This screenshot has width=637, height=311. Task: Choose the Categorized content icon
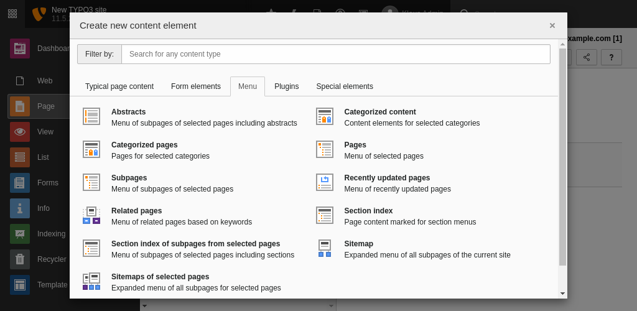tap(324, 116)
